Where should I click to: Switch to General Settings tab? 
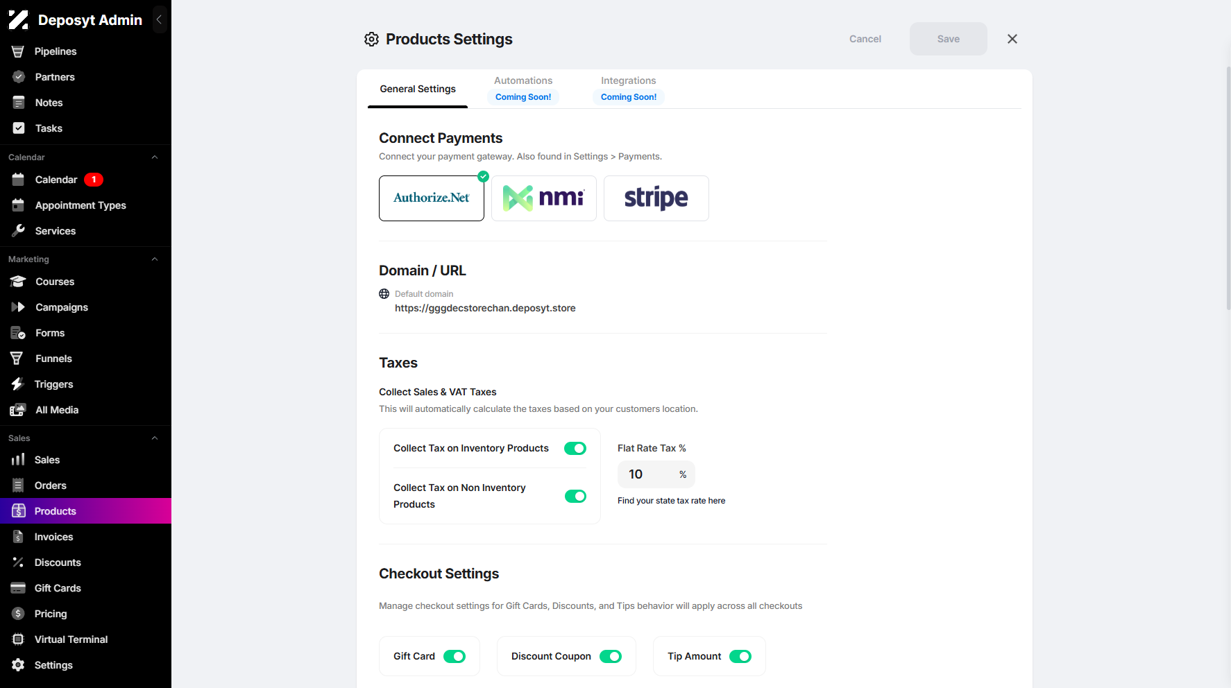pyautogui.click(x=418, y=89)
